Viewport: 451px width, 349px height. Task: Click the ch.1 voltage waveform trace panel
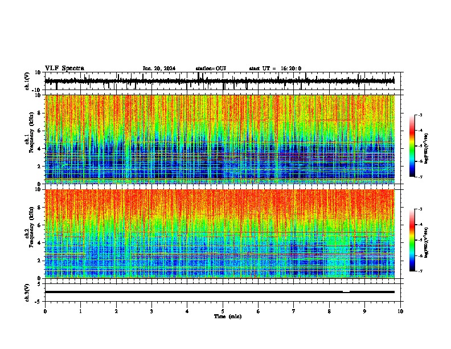[x=224, y=81]
